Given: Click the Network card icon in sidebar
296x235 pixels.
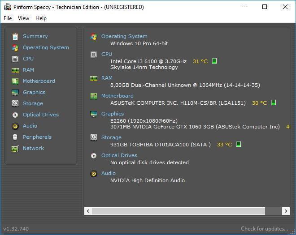Looking at the screenshot, I should (x=15, y=149).
